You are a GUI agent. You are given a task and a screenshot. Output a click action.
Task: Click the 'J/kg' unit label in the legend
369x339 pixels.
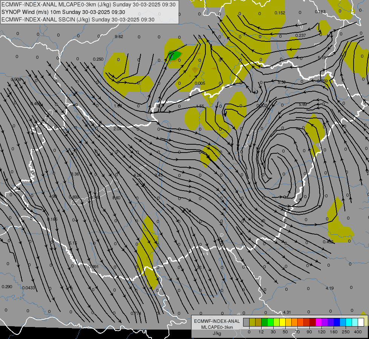click(x=217, y=333)
